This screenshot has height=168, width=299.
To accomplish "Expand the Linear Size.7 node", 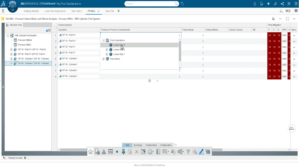I will point(107,54).
